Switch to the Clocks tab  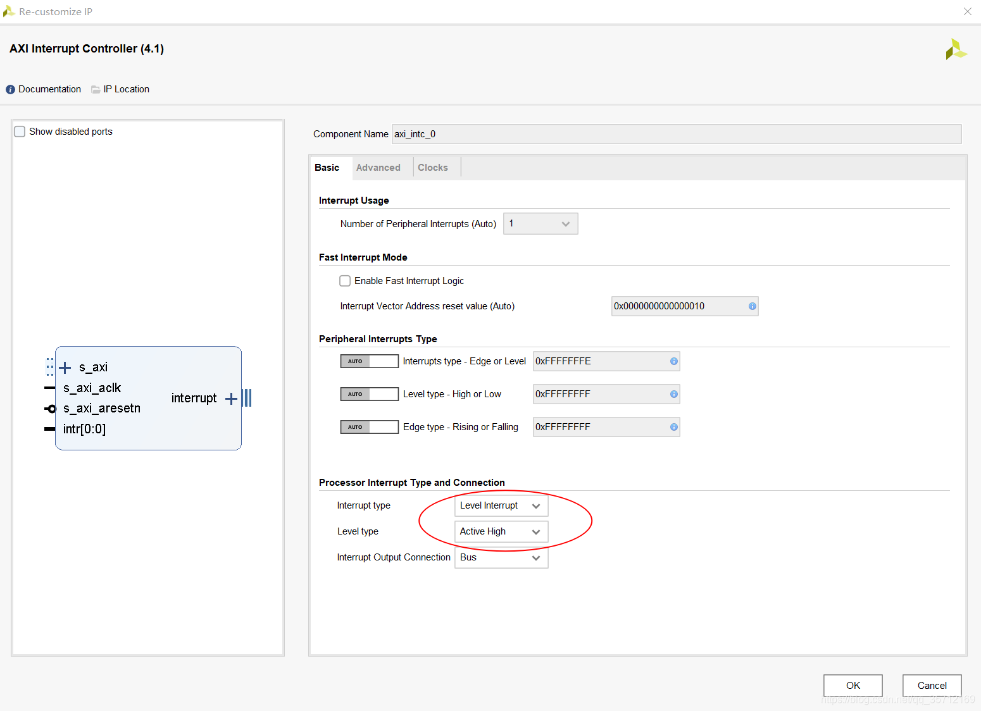[x=433, y=168]
